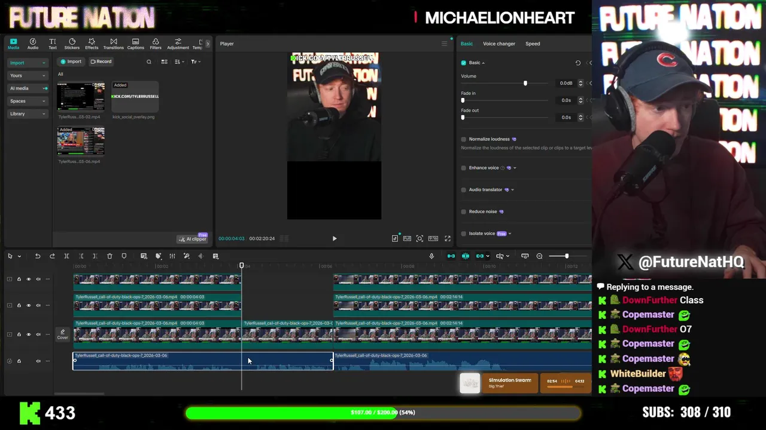The height and width of the screenshot is (430, 766).
Task: Reset Basic audio settings icon
Action: (577, 63)
